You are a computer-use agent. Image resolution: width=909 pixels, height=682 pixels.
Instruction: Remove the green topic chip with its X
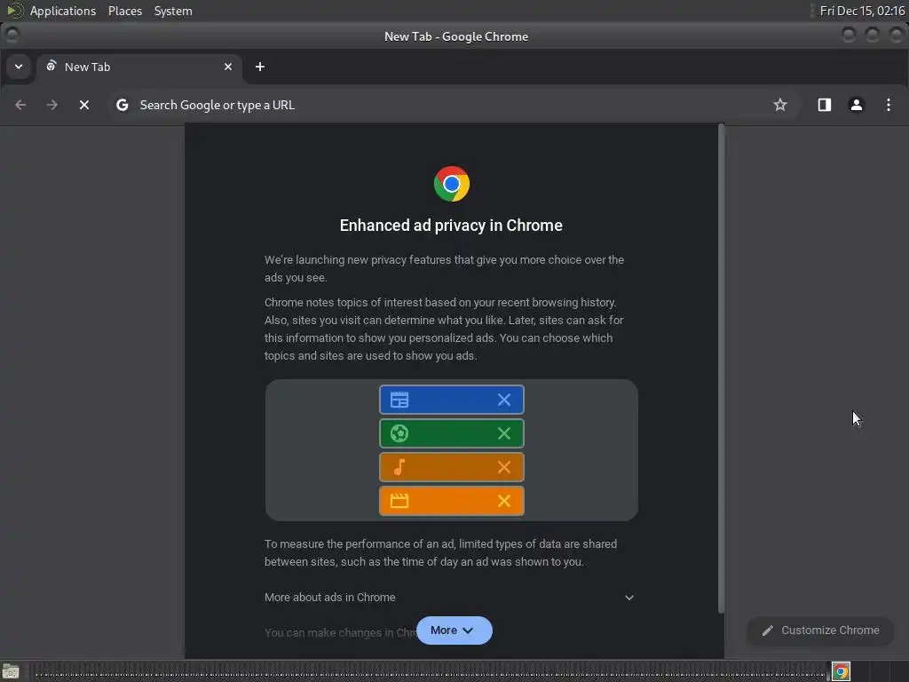[504, 433]
